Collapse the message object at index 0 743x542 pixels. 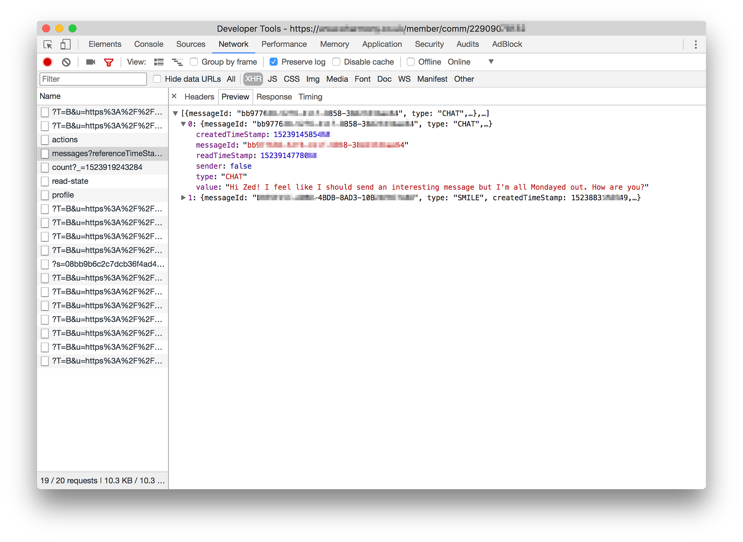pyautogui.click(x=183, y=124)
